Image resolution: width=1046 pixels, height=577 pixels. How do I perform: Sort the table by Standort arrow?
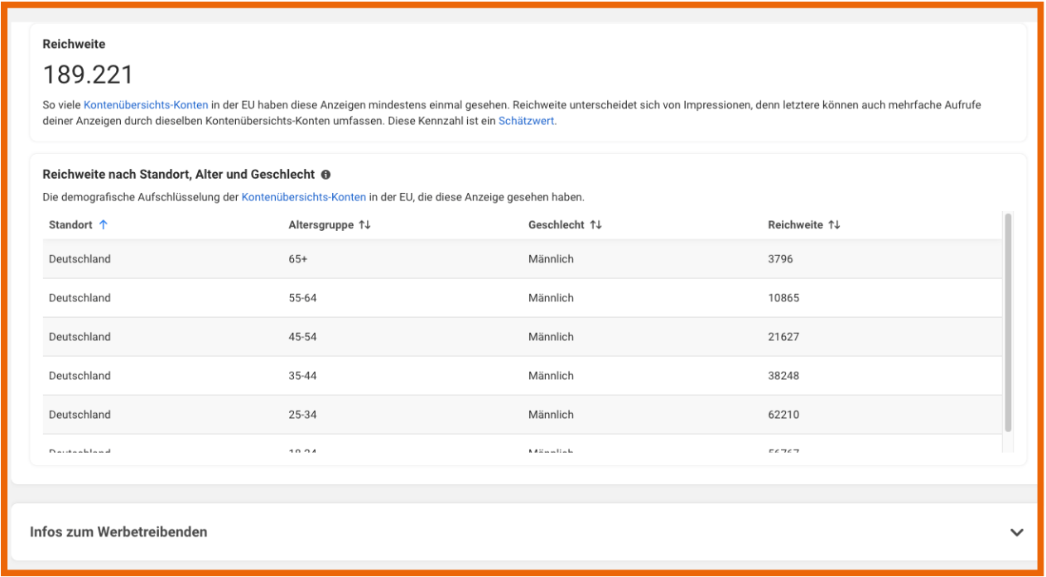pyautogui.click(x=104, y=225)
